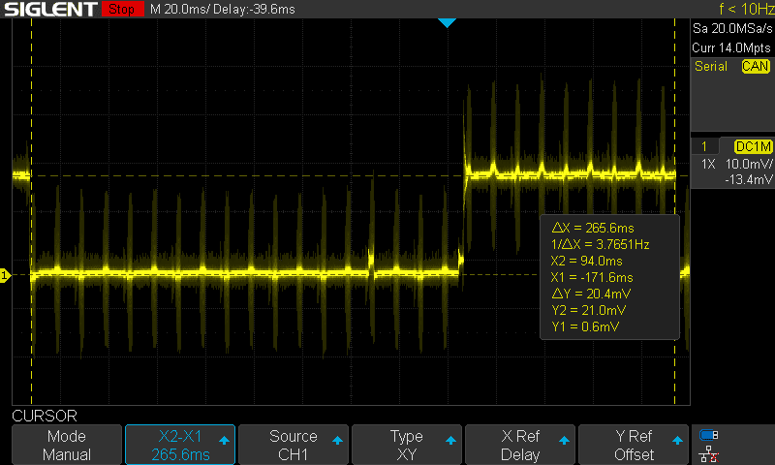Click the disconnected network status icon
Screen dimensions: 775x465
pos(709,452)
